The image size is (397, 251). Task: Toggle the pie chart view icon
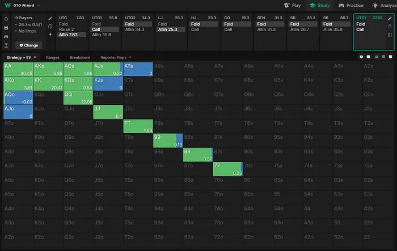pyautogui.click(x=361, y=57)
